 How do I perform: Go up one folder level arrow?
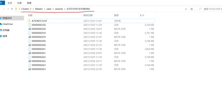pos(12,9)
